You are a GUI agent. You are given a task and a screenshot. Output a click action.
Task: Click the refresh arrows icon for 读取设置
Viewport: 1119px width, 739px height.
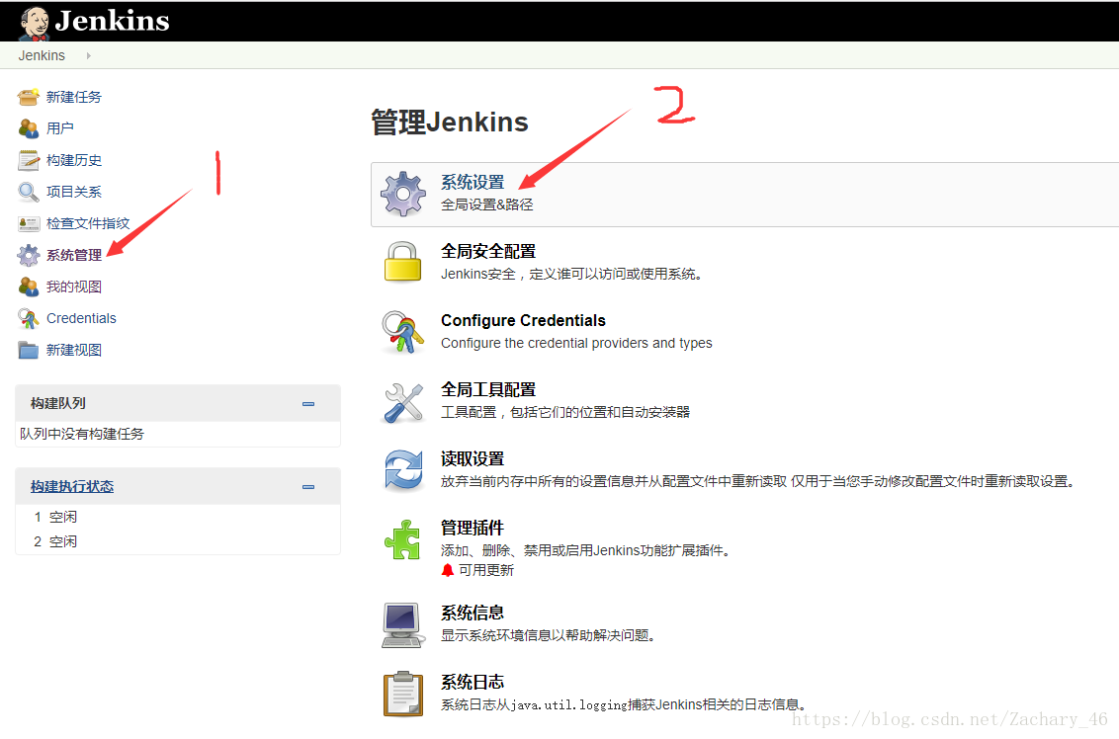tap(403, 471)
